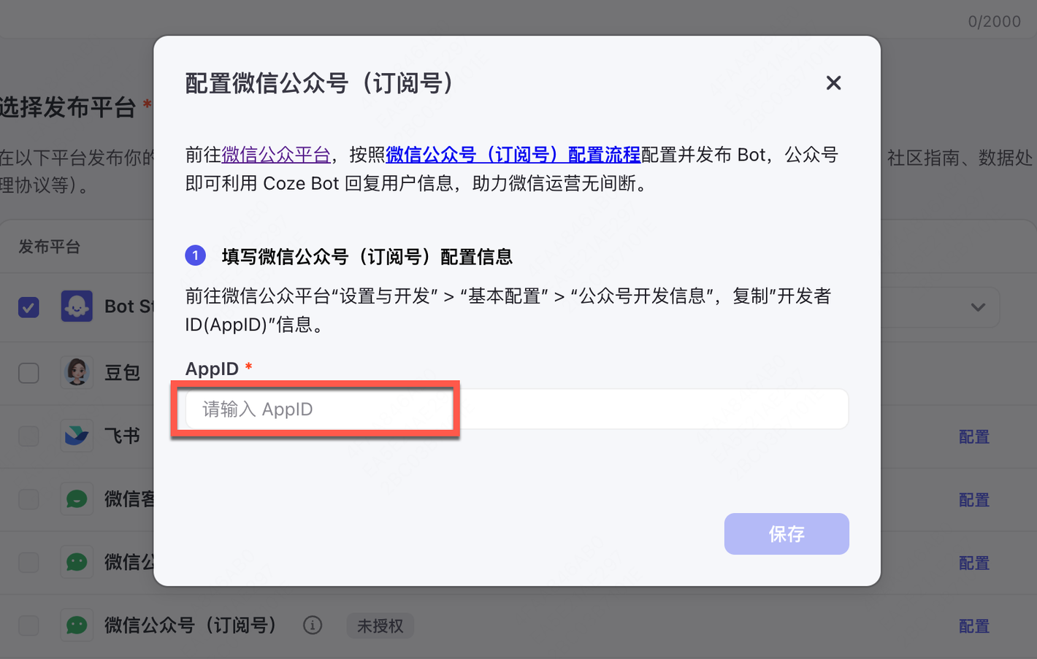
Task: Click 配置 link in the 微信客 row
Action: tap(974, 500)
